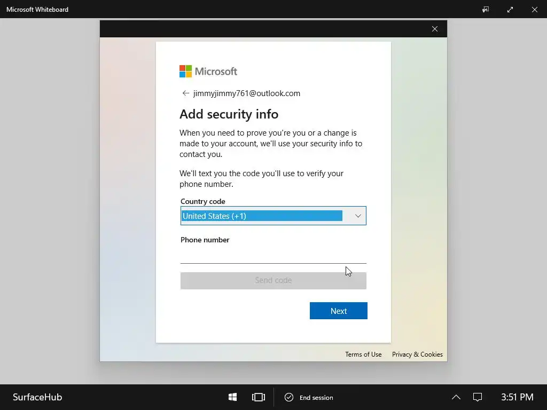Open the Privacy & Cookies link
Screen dimensions: 547x410
pyautogui.click(x=417, y=354)
